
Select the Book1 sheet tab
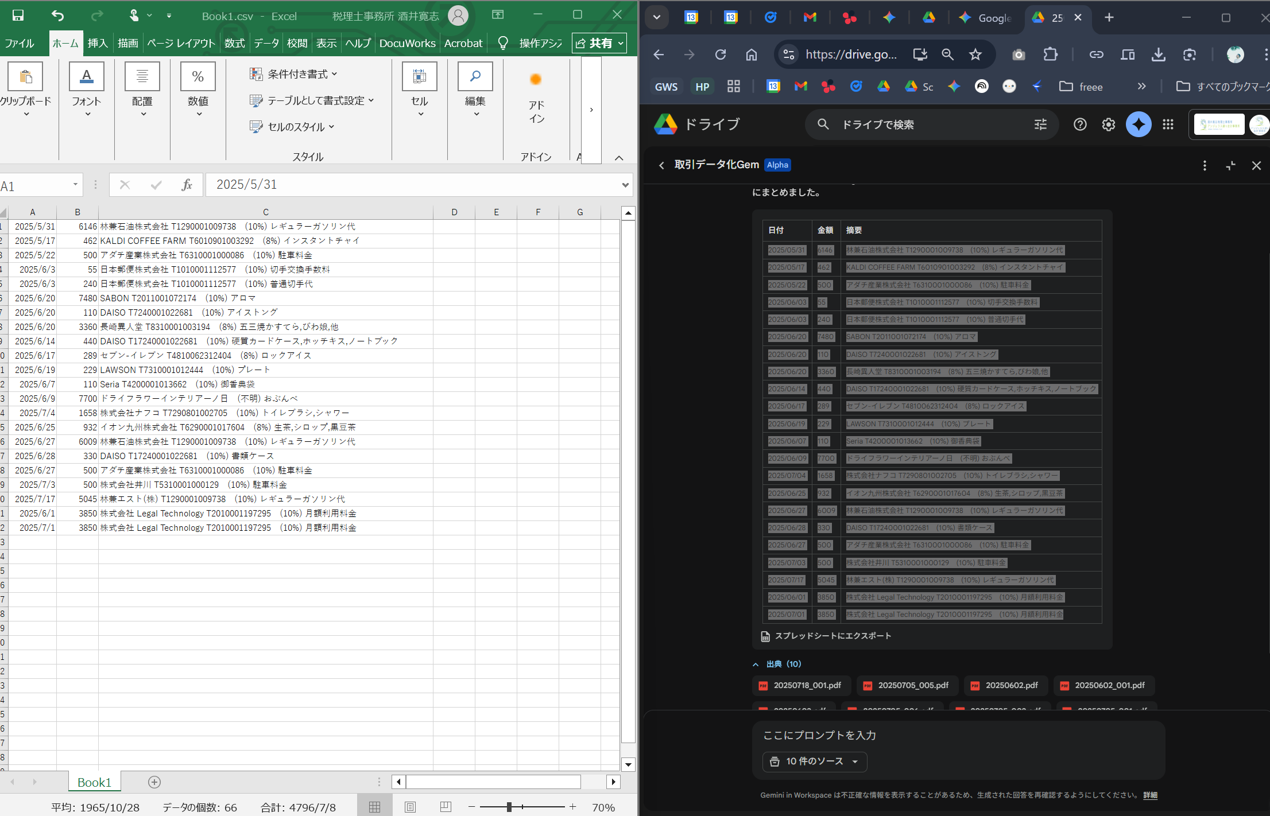(x=94, y=782)
